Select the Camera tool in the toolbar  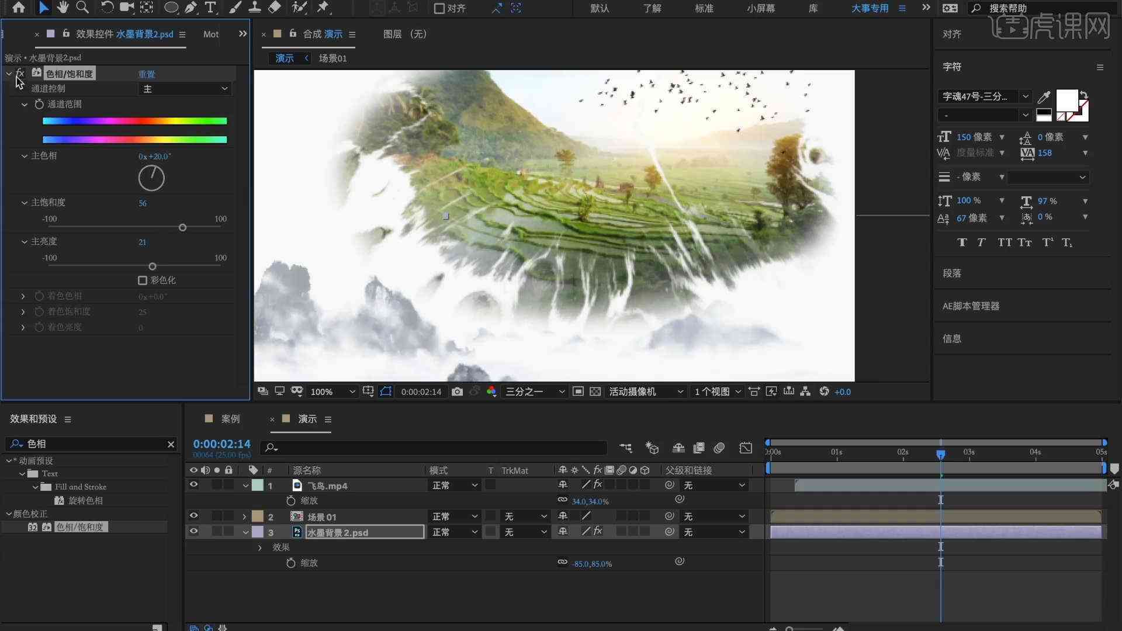pos(126,8)
